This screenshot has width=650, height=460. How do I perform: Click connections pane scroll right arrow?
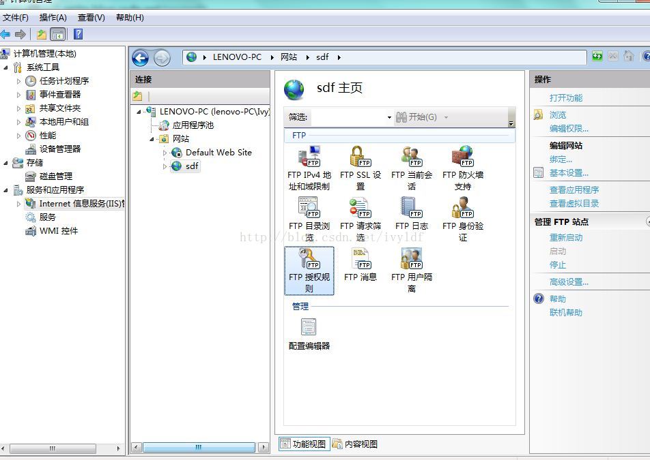pos(264,447)
